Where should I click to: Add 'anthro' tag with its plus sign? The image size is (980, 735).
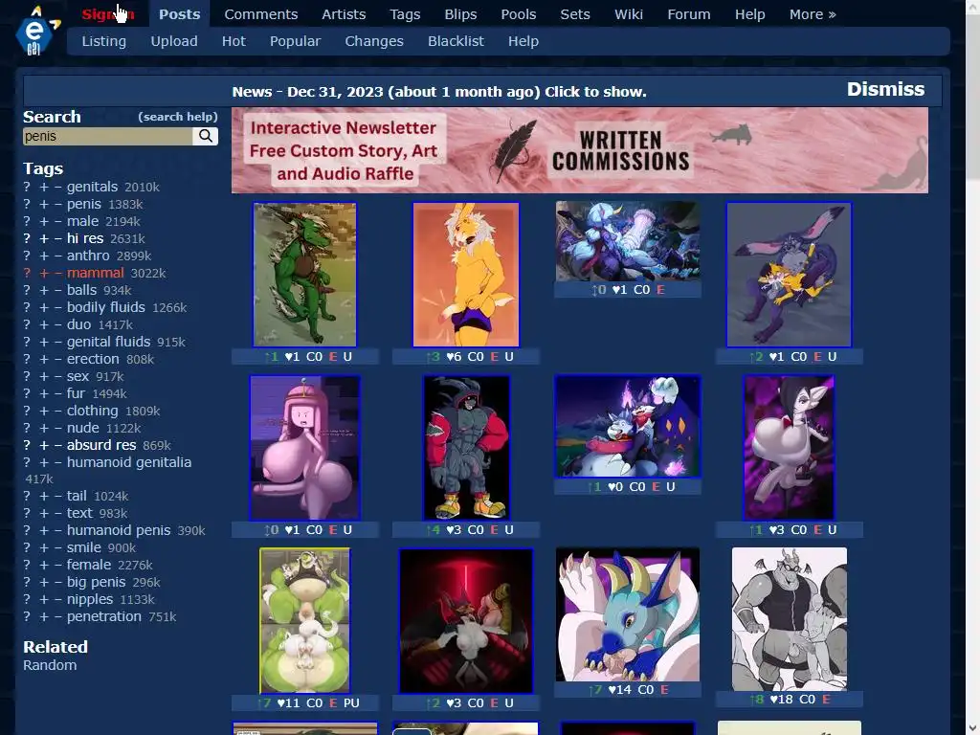pyautogui.click(x=44, y=256)
